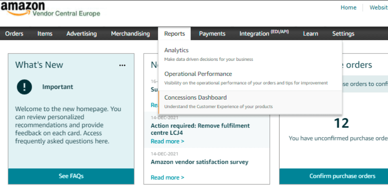The width and height of the screenshot is (388, 187).
Task: Click the welcome message about new homepage
Action: coord(68,125)
